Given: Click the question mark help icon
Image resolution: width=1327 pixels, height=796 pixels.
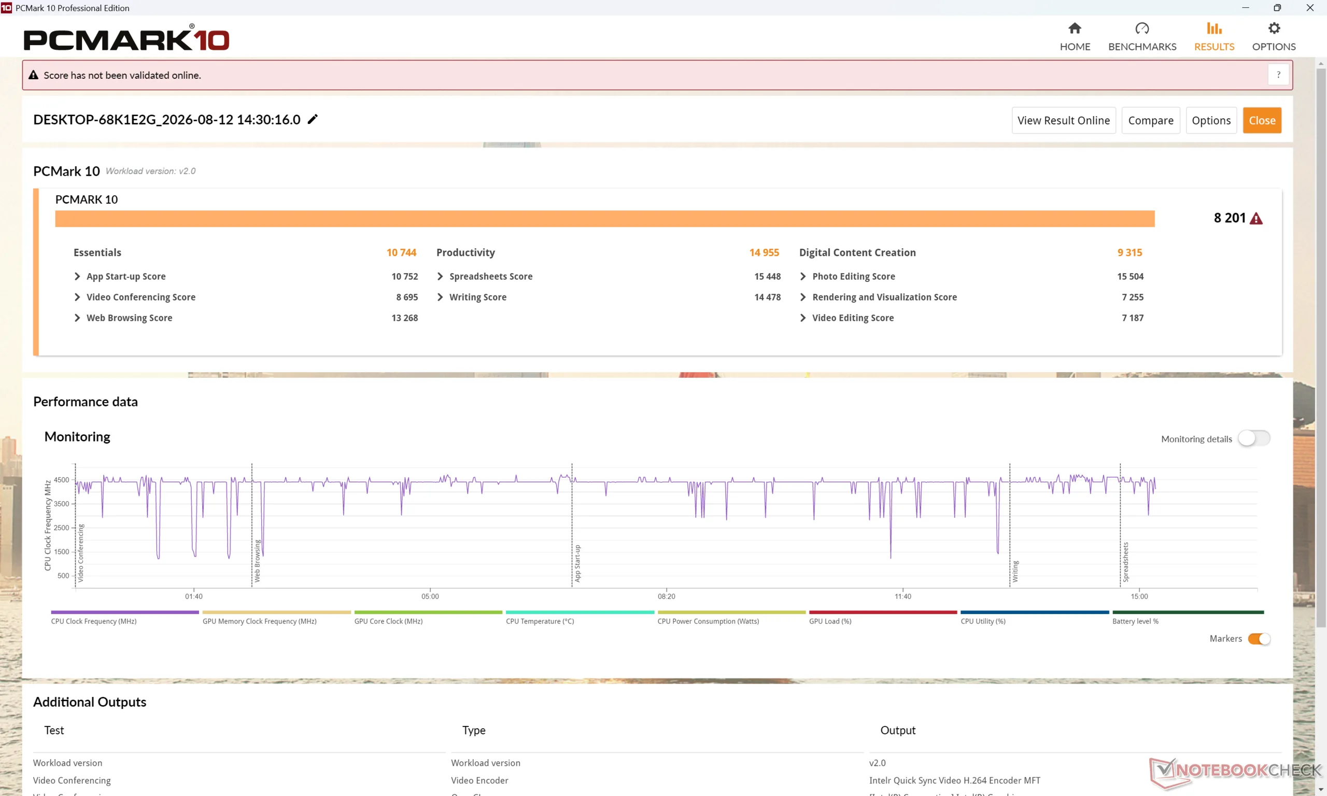Looking at the screenshot, I should [1278, 75].
